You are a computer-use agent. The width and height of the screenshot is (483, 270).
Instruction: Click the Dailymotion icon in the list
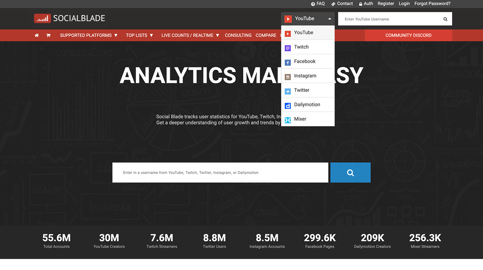click(x=288, y=106)
